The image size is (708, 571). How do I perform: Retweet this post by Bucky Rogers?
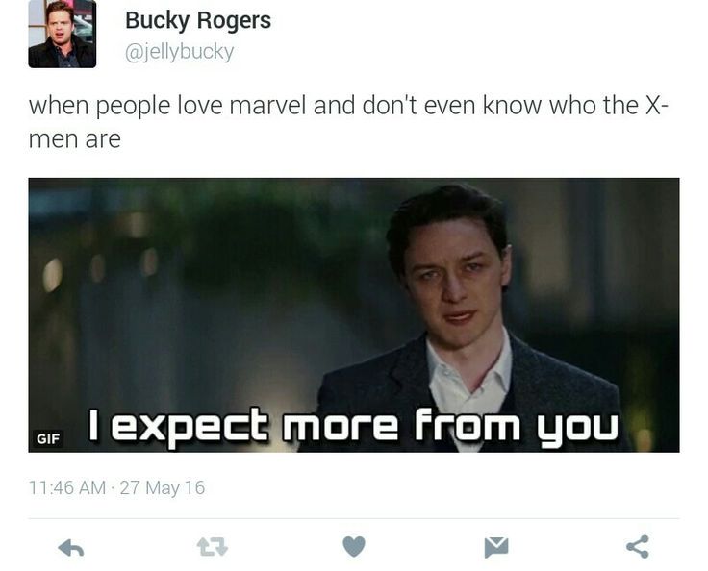(x=213, y=547)
